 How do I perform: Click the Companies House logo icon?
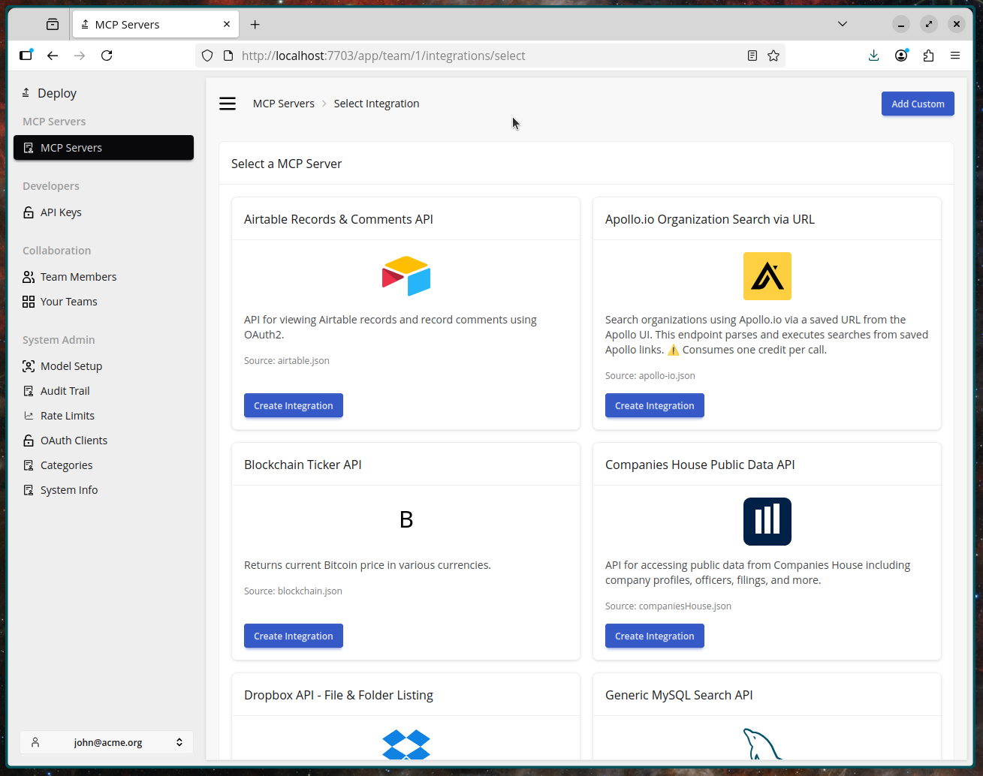[767, 522]
